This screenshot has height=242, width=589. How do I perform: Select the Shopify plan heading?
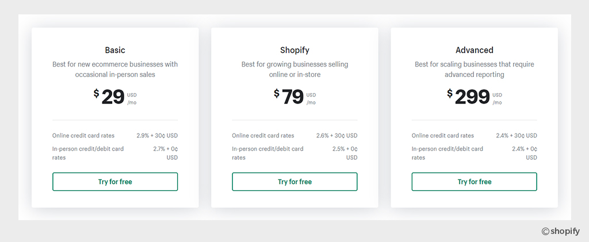tap(294, 50)
